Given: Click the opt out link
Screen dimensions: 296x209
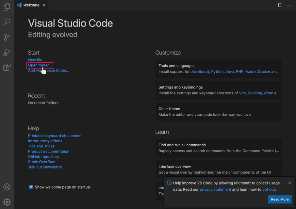Looking at the screenshot, I should pyautogui.click(x=268, y=189).
